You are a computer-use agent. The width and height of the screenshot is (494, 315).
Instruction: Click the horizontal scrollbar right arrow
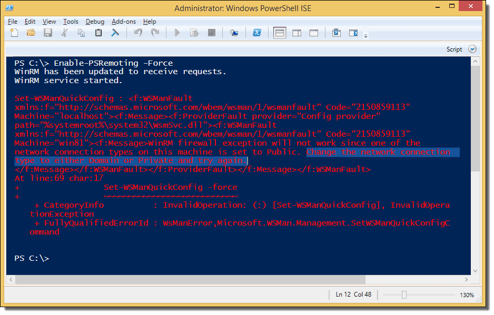pos(467,279)
